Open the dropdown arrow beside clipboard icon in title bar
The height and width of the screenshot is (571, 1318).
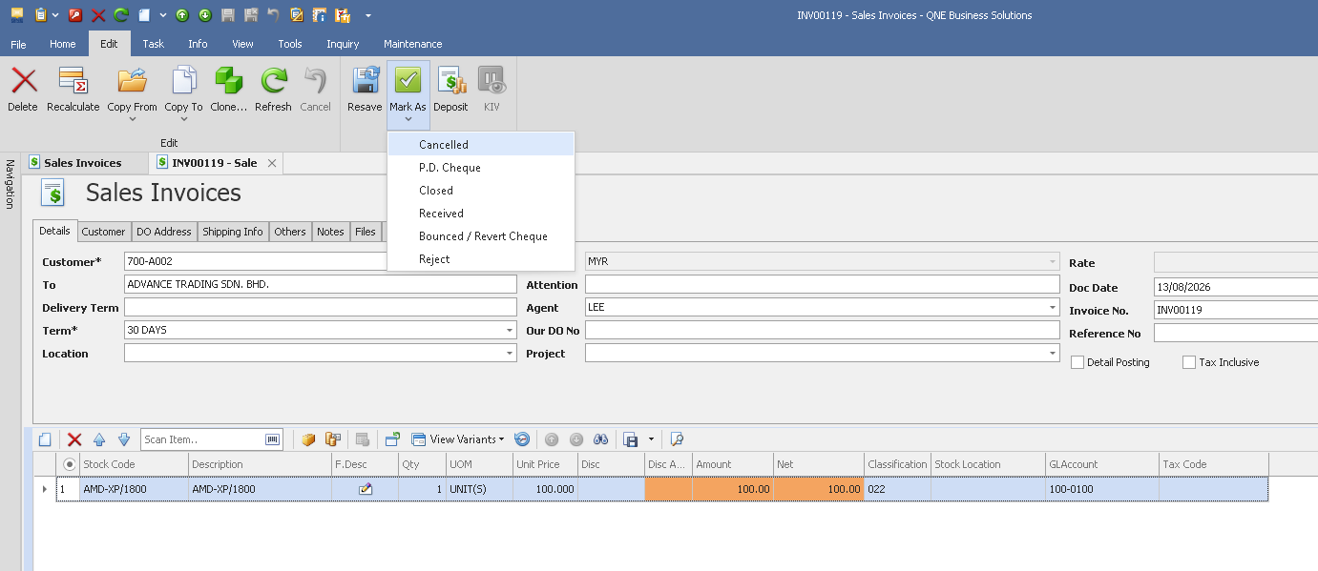click(55, 15)
